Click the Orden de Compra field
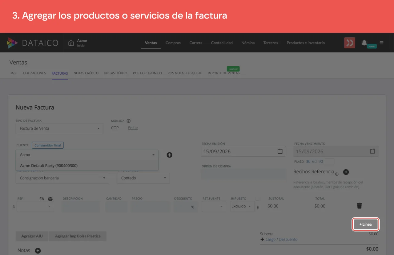 pos(244,174)
